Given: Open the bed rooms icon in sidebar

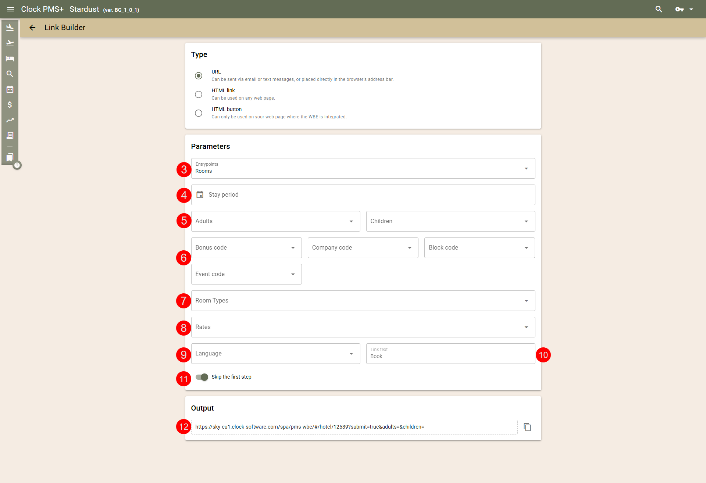Looking at the screenshot, I should click(x=10, y=58).
